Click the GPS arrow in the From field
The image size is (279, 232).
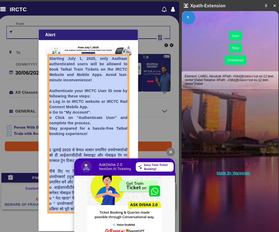[x=10, y=32]
